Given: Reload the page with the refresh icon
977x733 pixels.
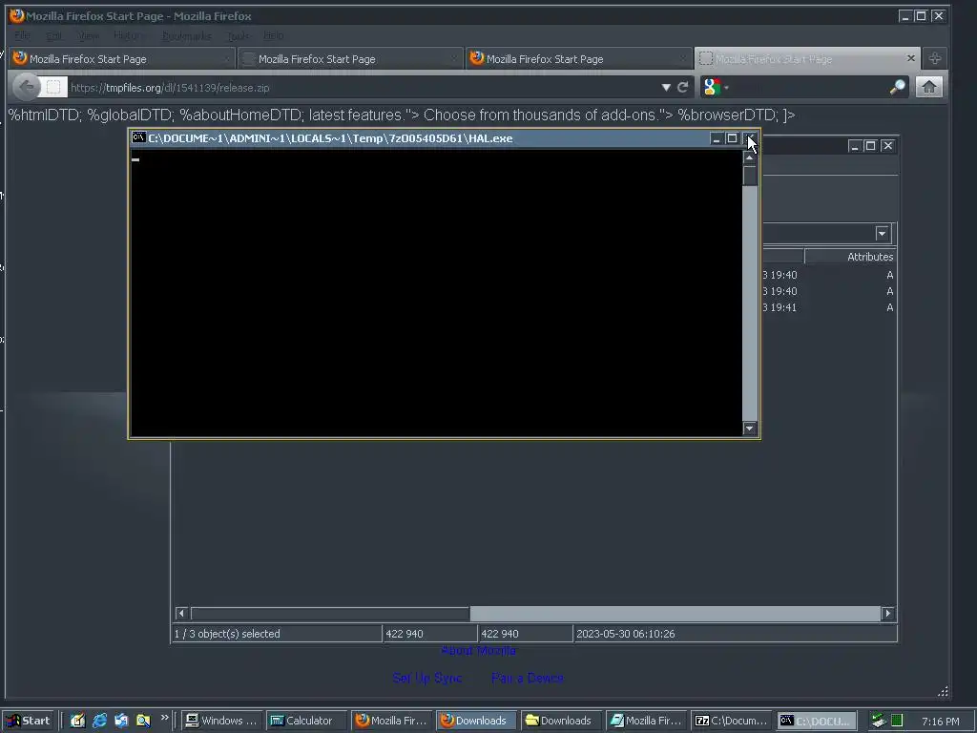Looking at the screenshot, I should 683,87.
